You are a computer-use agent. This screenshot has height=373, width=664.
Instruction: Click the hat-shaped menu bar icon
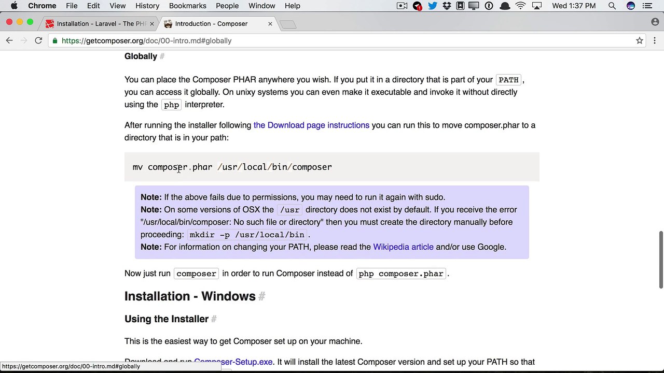pyautogui.click(x=505, y=6)
